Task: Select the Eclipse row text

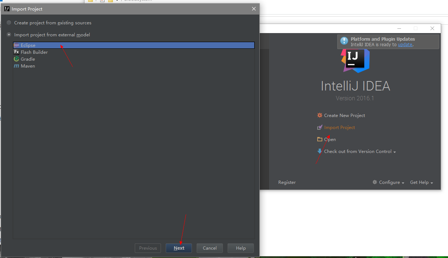Action: coord(28,45)
